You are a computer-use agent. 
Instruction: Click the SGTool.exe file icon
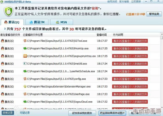(x=25, y=41)
